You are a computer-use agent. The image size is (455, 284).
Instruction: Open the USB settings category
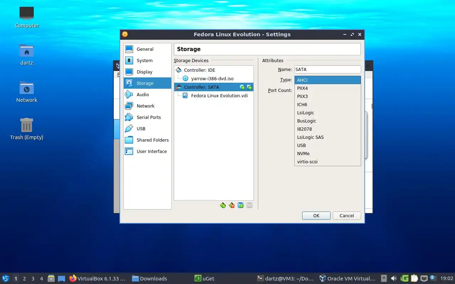148,129
